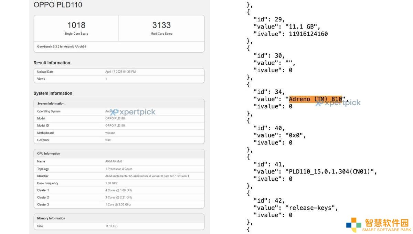Image resolution: width=413 pixels, height=234 pixels.
Task: Select the single-core score "1018"
Action: coord(76,25)
